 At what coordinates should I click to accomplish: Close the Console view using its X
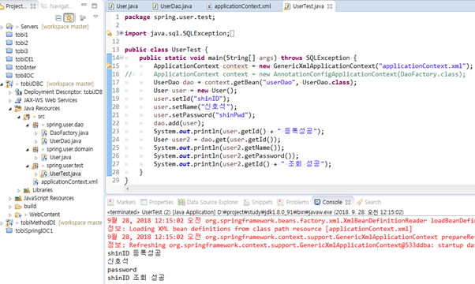pyautogui.click(x=348, y=202)
